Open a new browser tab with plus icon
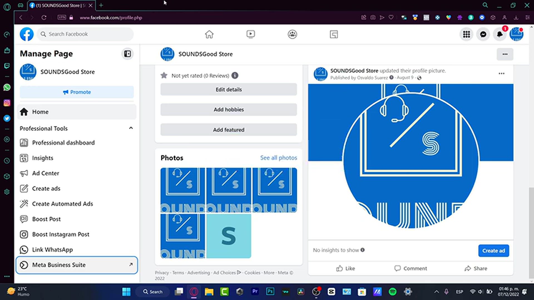 pos(101,5)
